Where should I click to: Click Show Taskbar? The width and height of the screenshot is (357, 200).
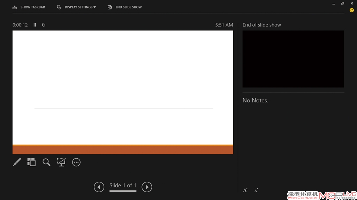(29, 7)
